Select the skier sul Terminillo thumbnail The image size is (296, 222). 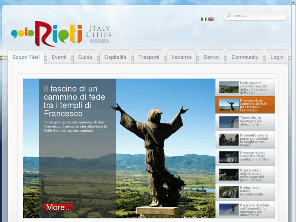coord(229,210)
